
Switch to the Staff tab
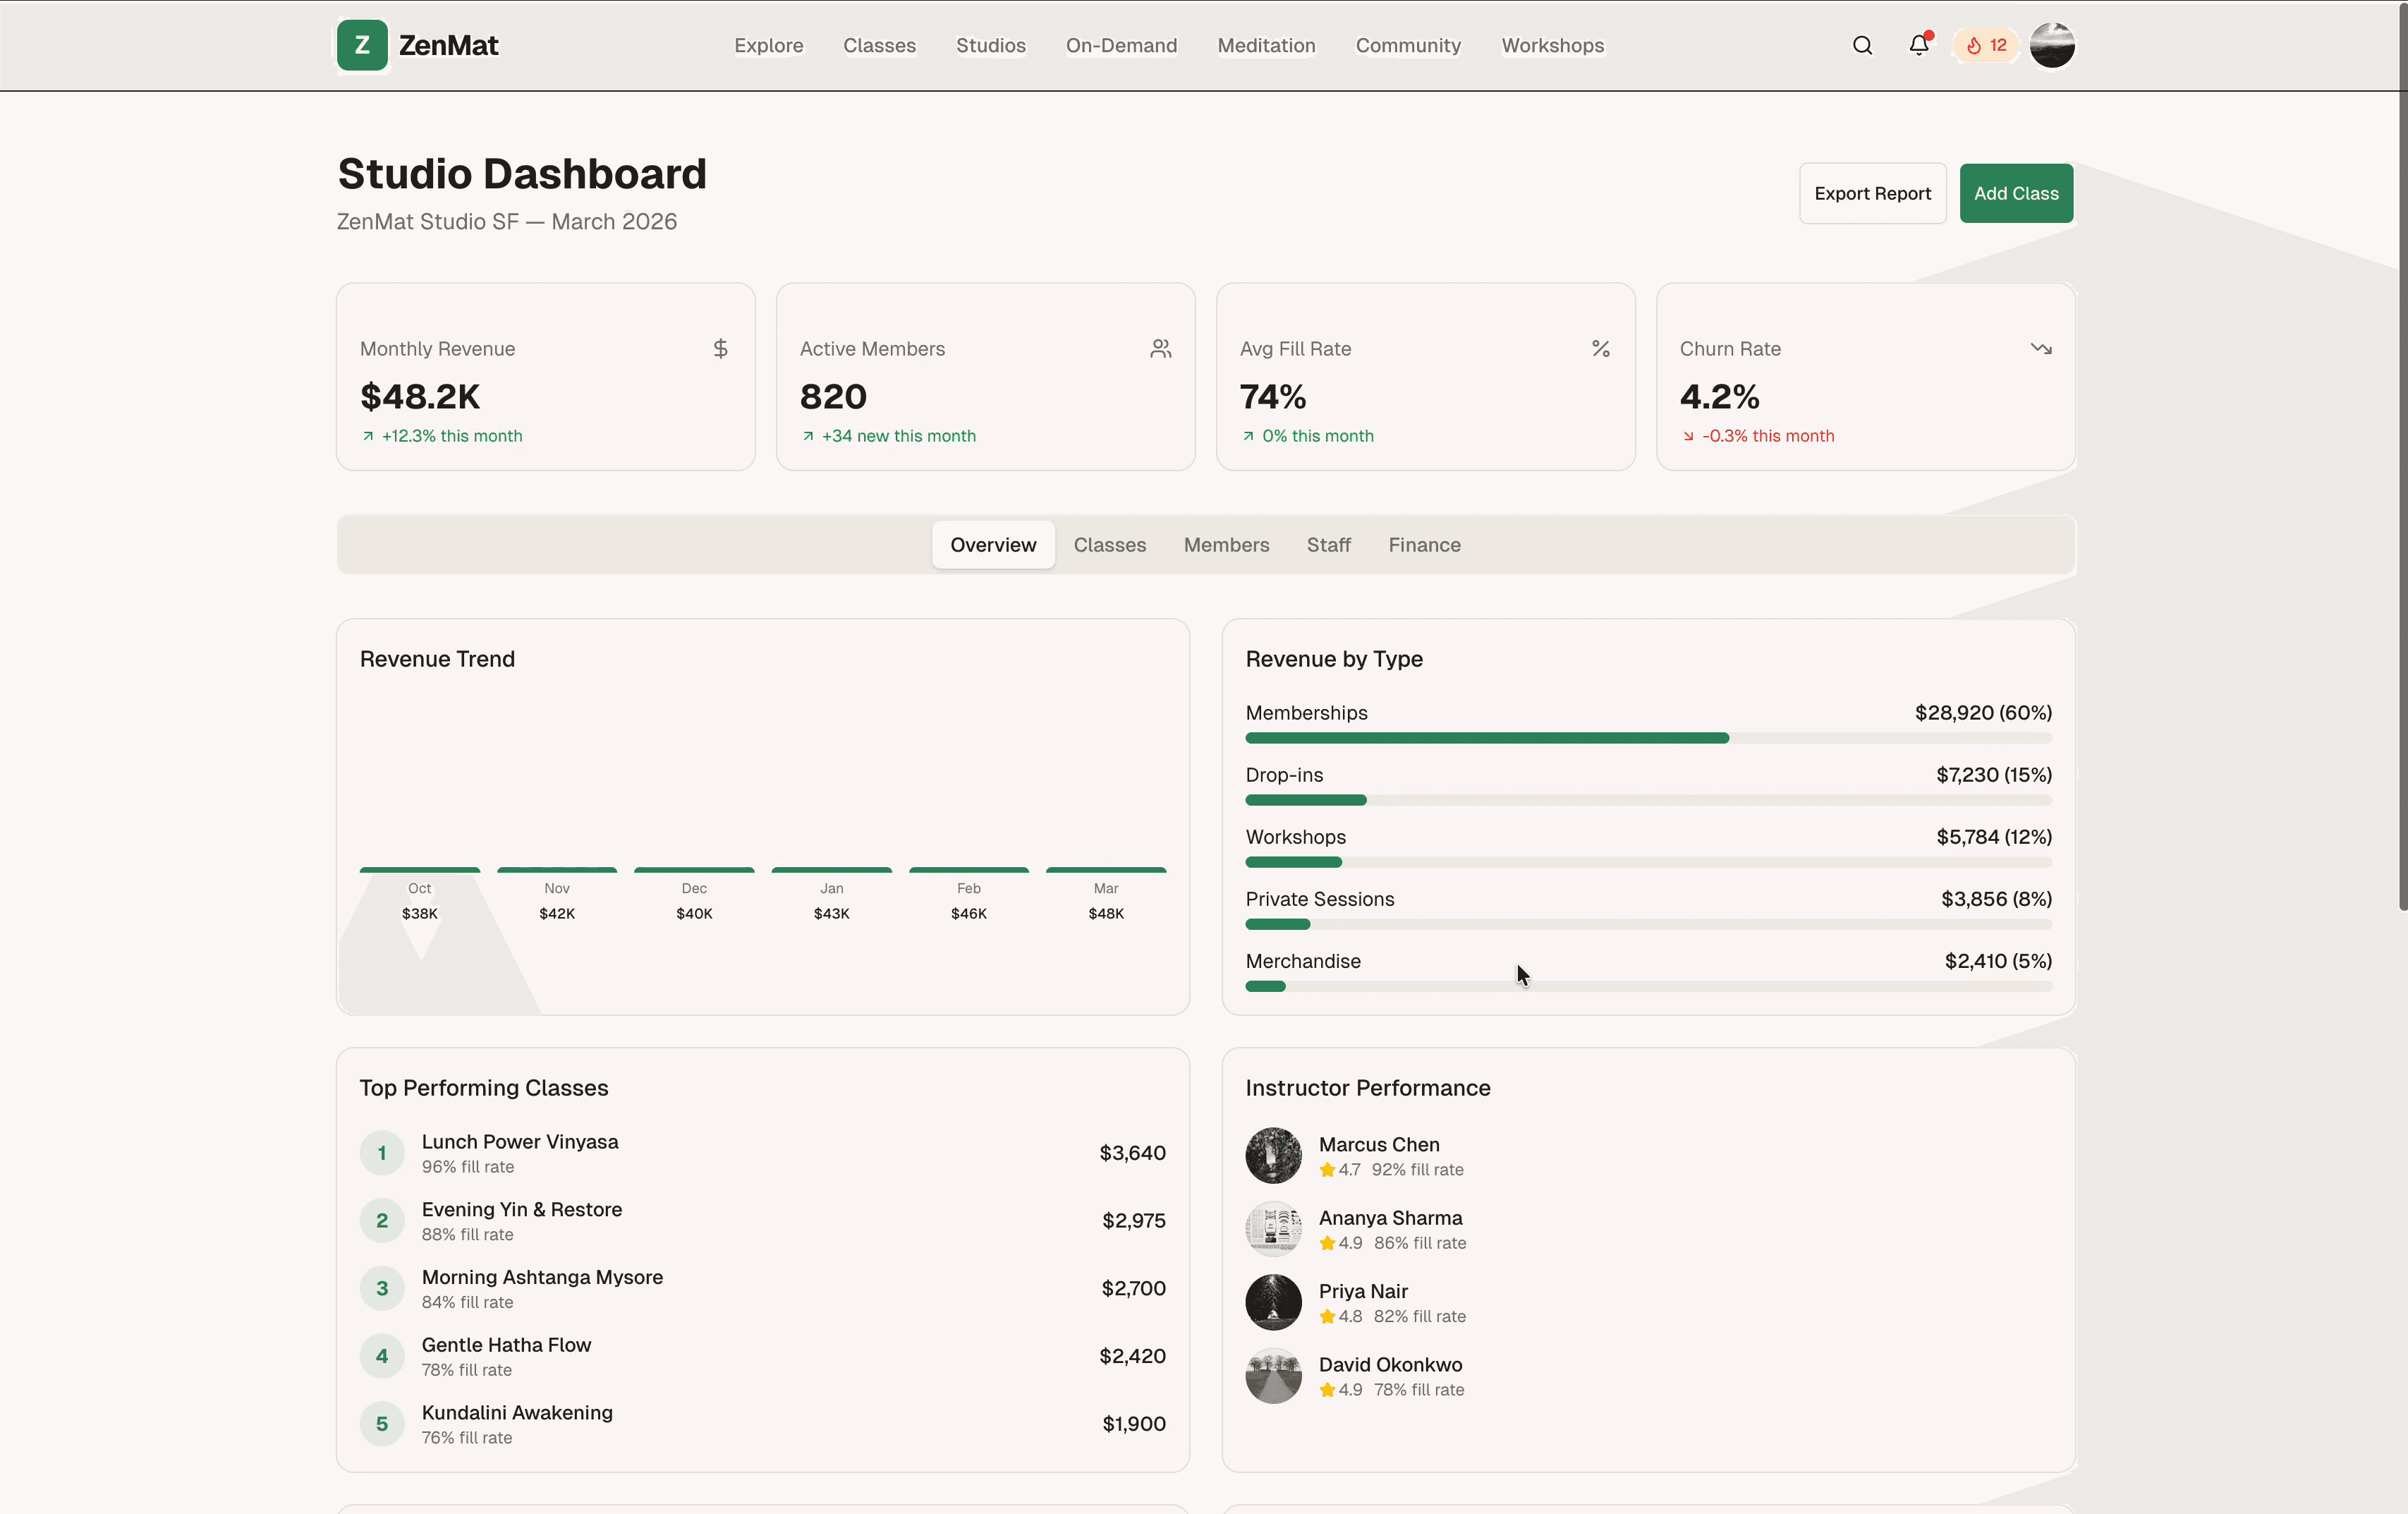point(1328,544)
